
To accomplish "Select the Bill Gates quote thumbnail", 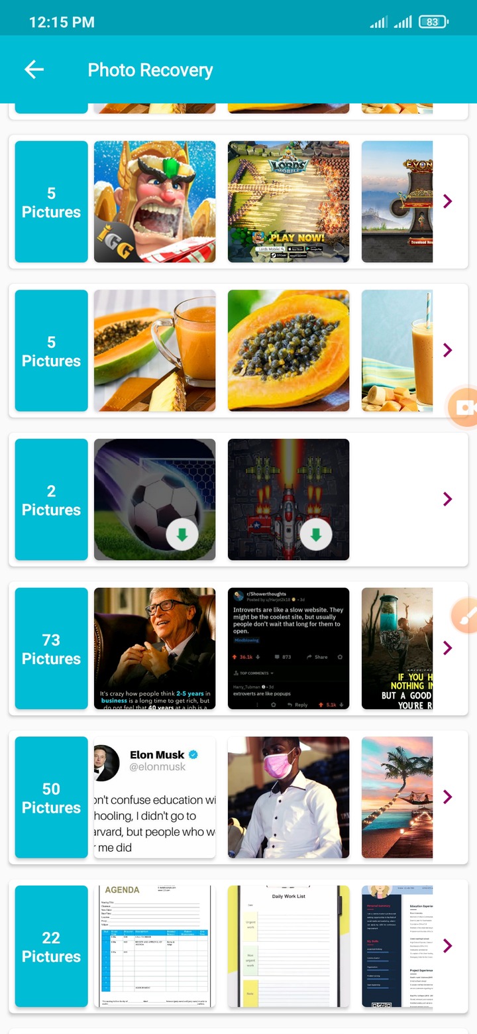I will 155,648.
